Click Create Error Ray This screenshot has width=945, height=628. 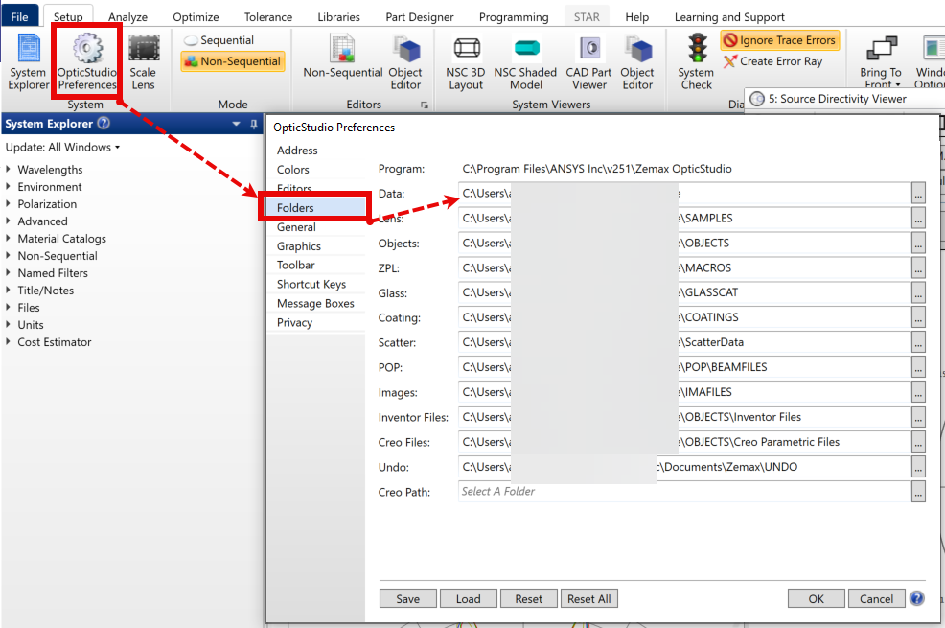click(x=773, y=61)
